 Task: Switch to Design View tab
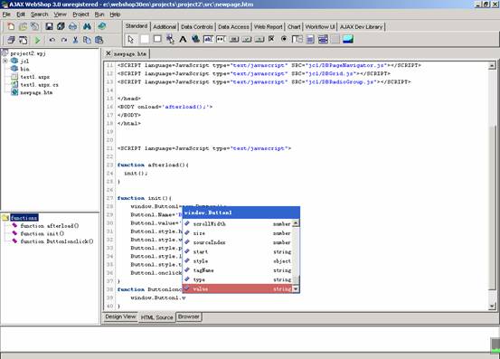(x=120, y=316)
